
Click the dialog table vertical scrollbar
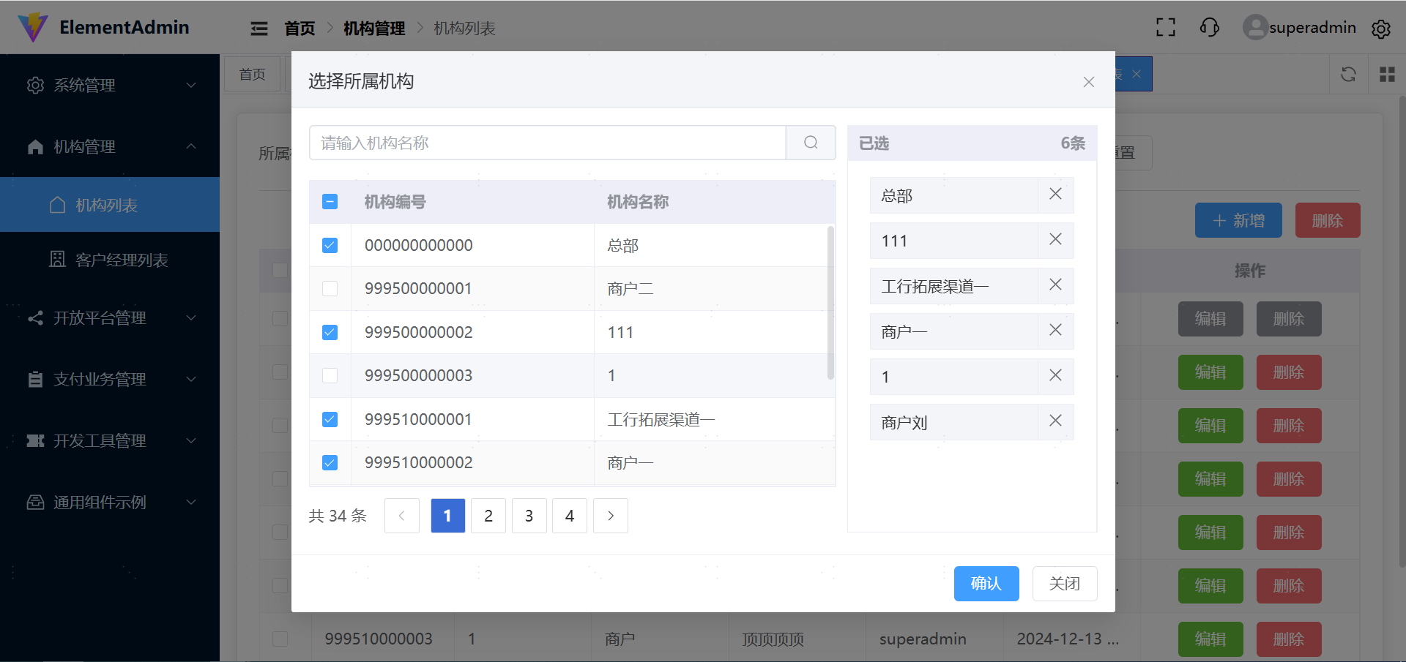pyautogui.click(x=830, y=303)
